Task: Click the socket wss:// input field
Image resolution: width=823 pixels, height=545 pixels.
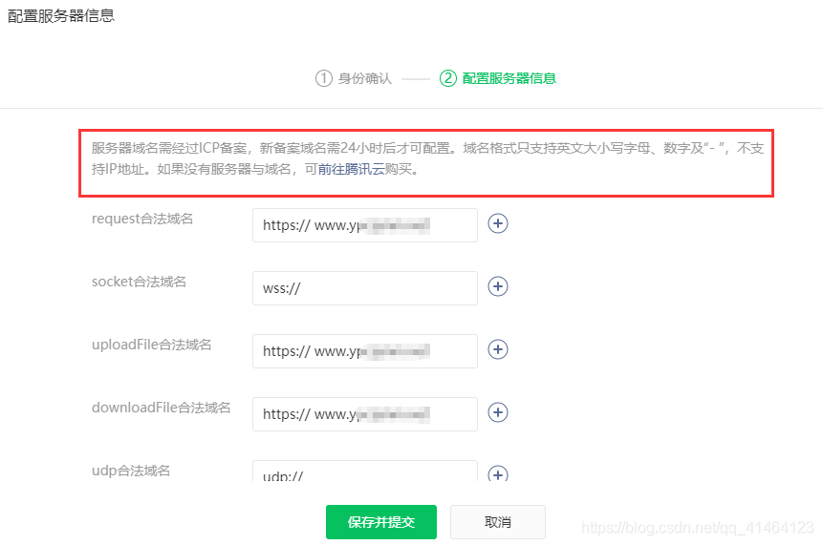Action: coord(365,288)
